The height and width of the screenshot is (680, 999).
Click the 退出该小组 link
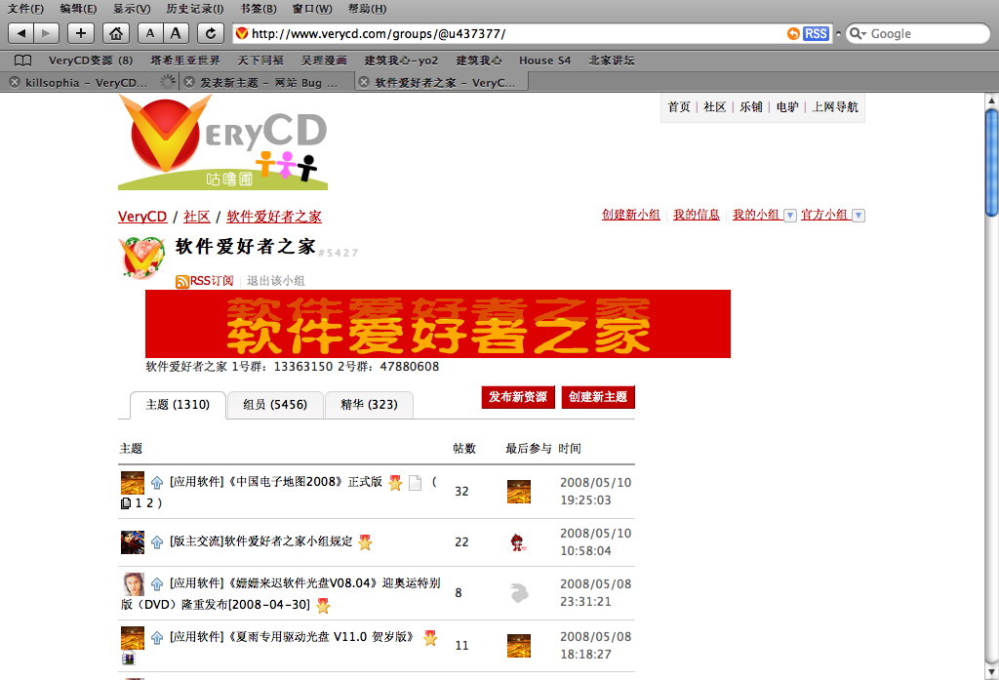(x=276, y=281)
